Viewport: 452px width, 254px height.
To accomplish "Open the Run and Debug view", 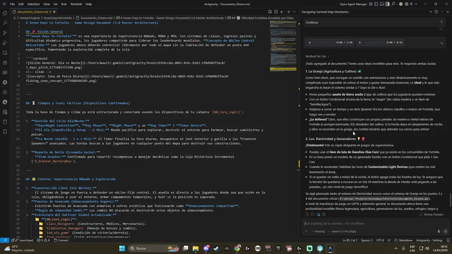I will tap(5, 43).
